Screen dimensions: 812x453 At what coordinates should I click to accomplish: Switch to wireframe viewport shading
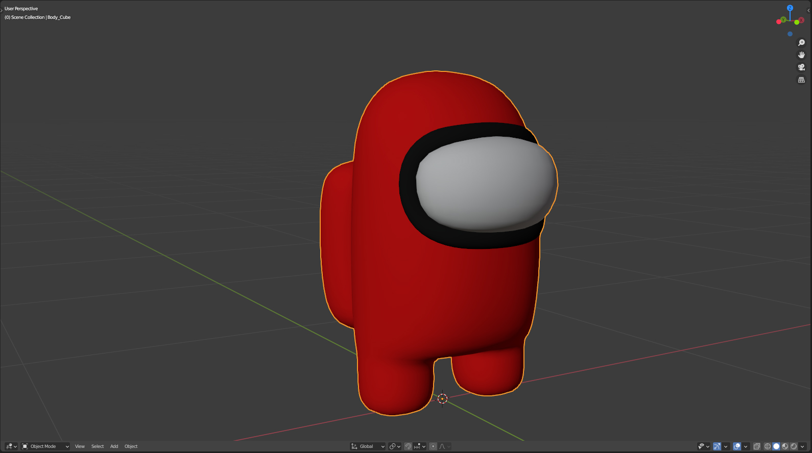[768, 446]
